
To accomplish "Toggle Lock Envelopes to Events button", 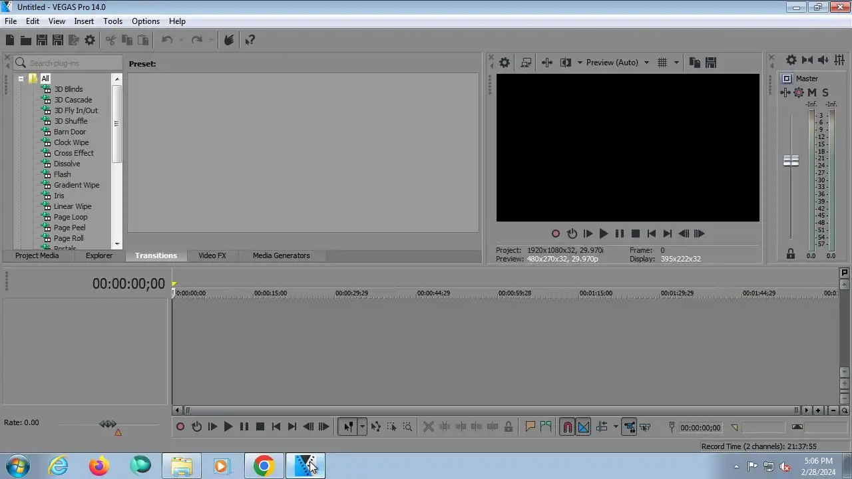I will [629, 427].
